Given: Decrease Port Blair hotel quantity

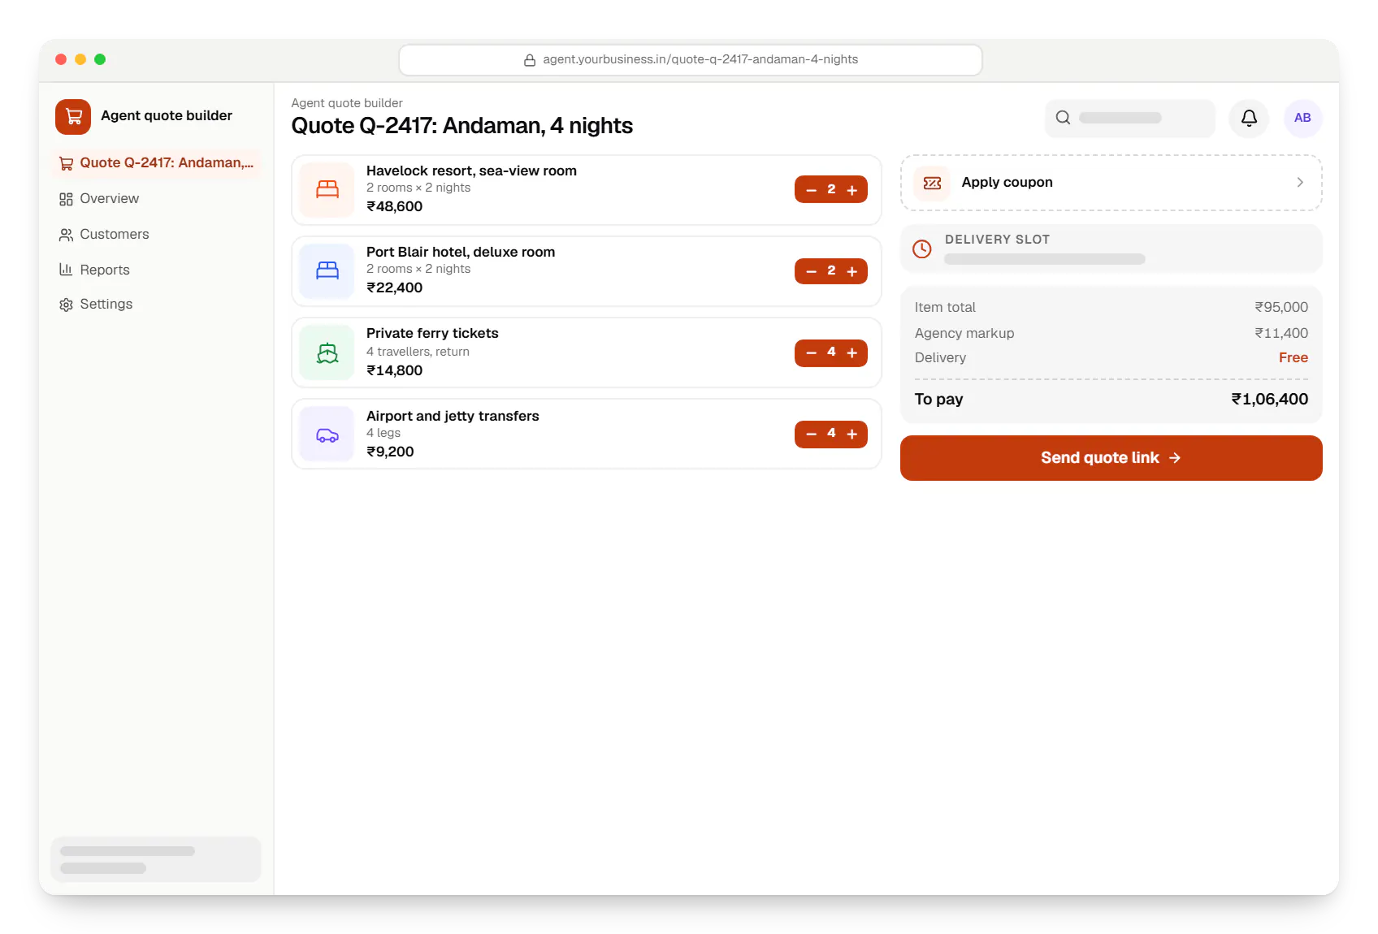Looking at the screenshot, I should pyautogui.click(x=811, y=271).
